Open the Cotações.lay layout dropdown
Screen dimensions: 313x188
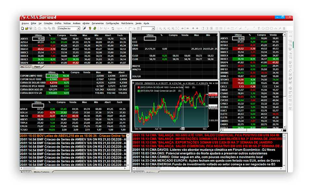pyautogui.click(x=78, y=28)
